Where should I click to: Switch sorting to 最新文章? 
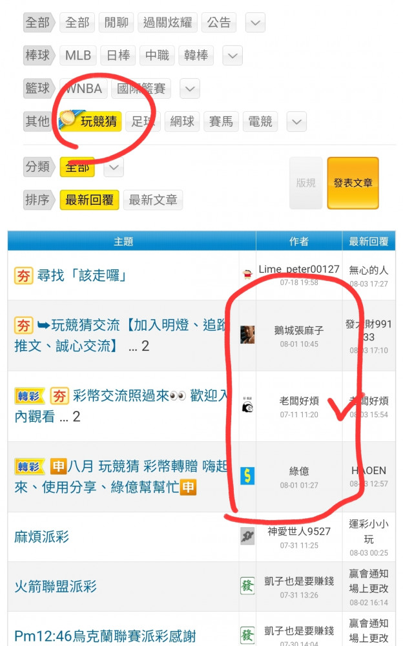(153, 200)
